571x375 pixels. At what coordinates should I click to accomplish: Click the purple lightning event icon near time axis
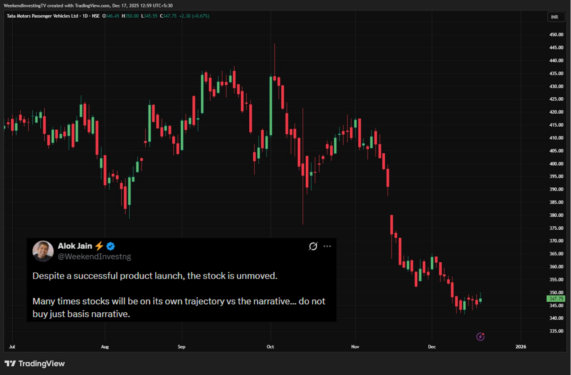pyautogui.click(x=480, y=336)
